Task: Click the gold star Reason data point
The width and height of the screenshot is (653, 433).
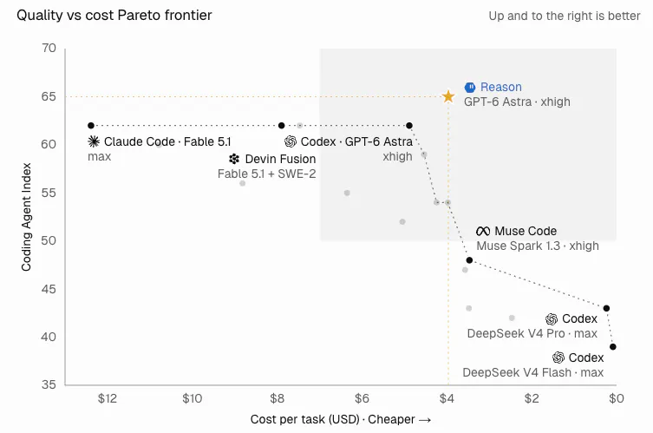Action: (448, 96)
